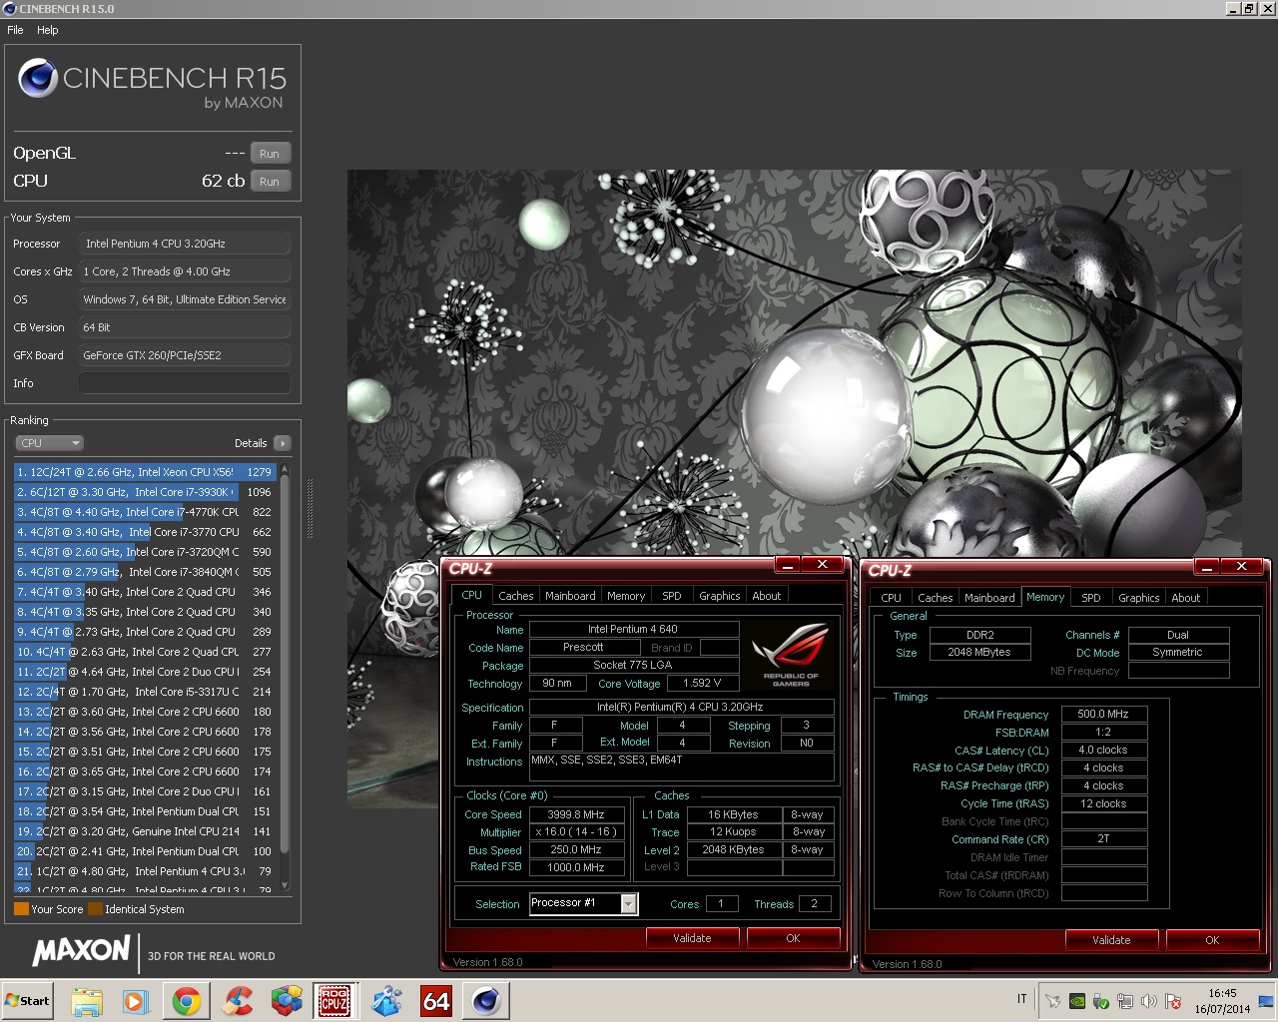This screenshot has width=1278, height=1022.
Task: Select CPU tab in right CPU-Z window
Action: [891, 598]
